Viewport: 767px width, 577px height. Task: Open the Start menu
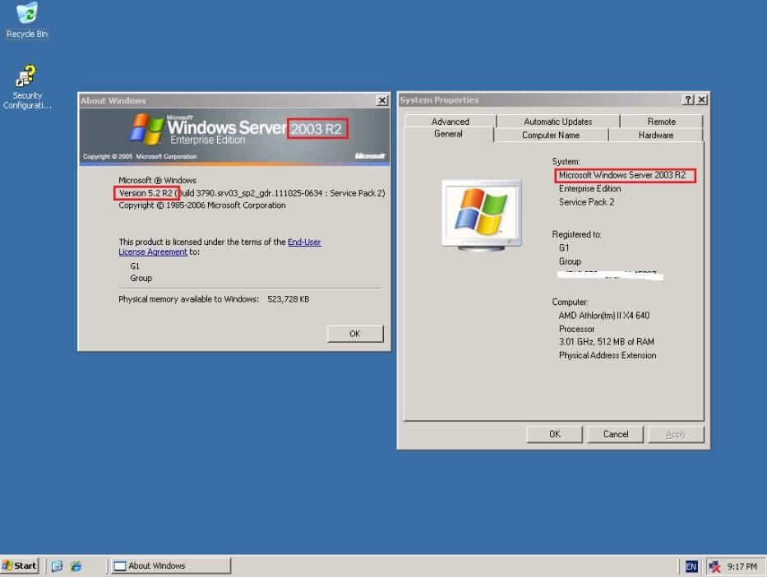[x=20, y=565]
